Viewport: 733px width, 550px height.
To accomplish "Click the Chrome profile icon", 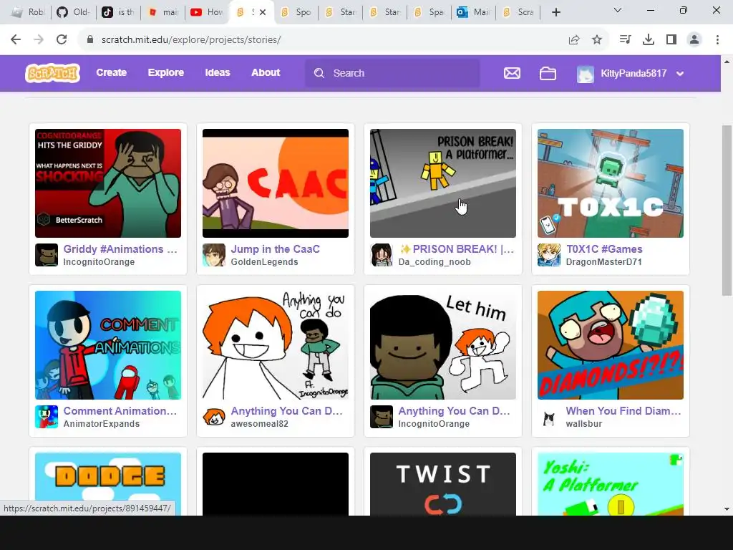I will tap(694, 40).
